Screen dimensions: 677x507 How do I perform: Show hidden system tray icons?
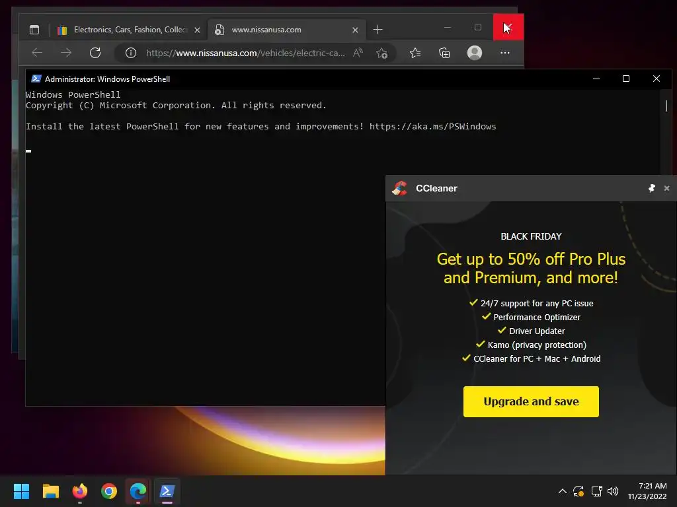point(563,491)
